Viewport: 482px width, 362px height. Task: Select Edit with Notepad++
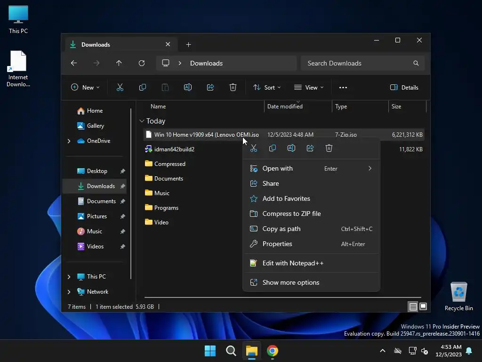(311, 263)
